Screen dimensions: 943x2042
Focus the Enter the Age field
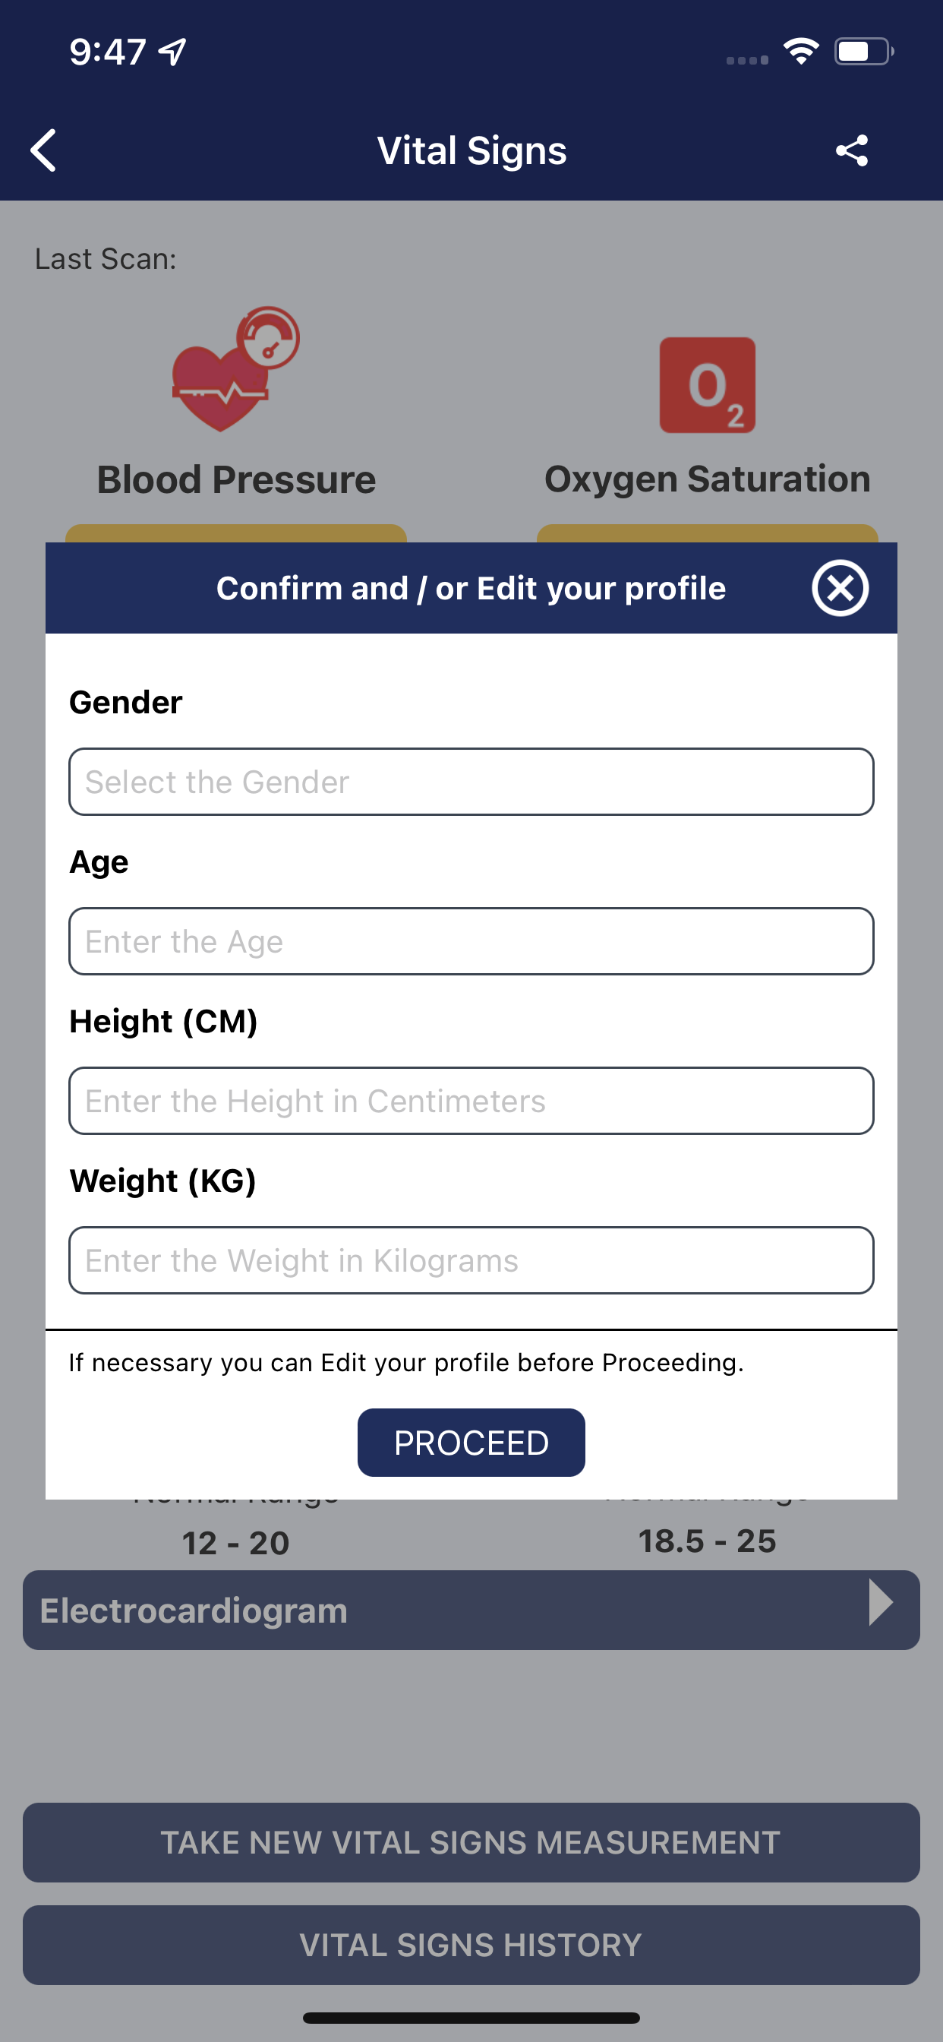pyautogui.click(x=471, y=941)
